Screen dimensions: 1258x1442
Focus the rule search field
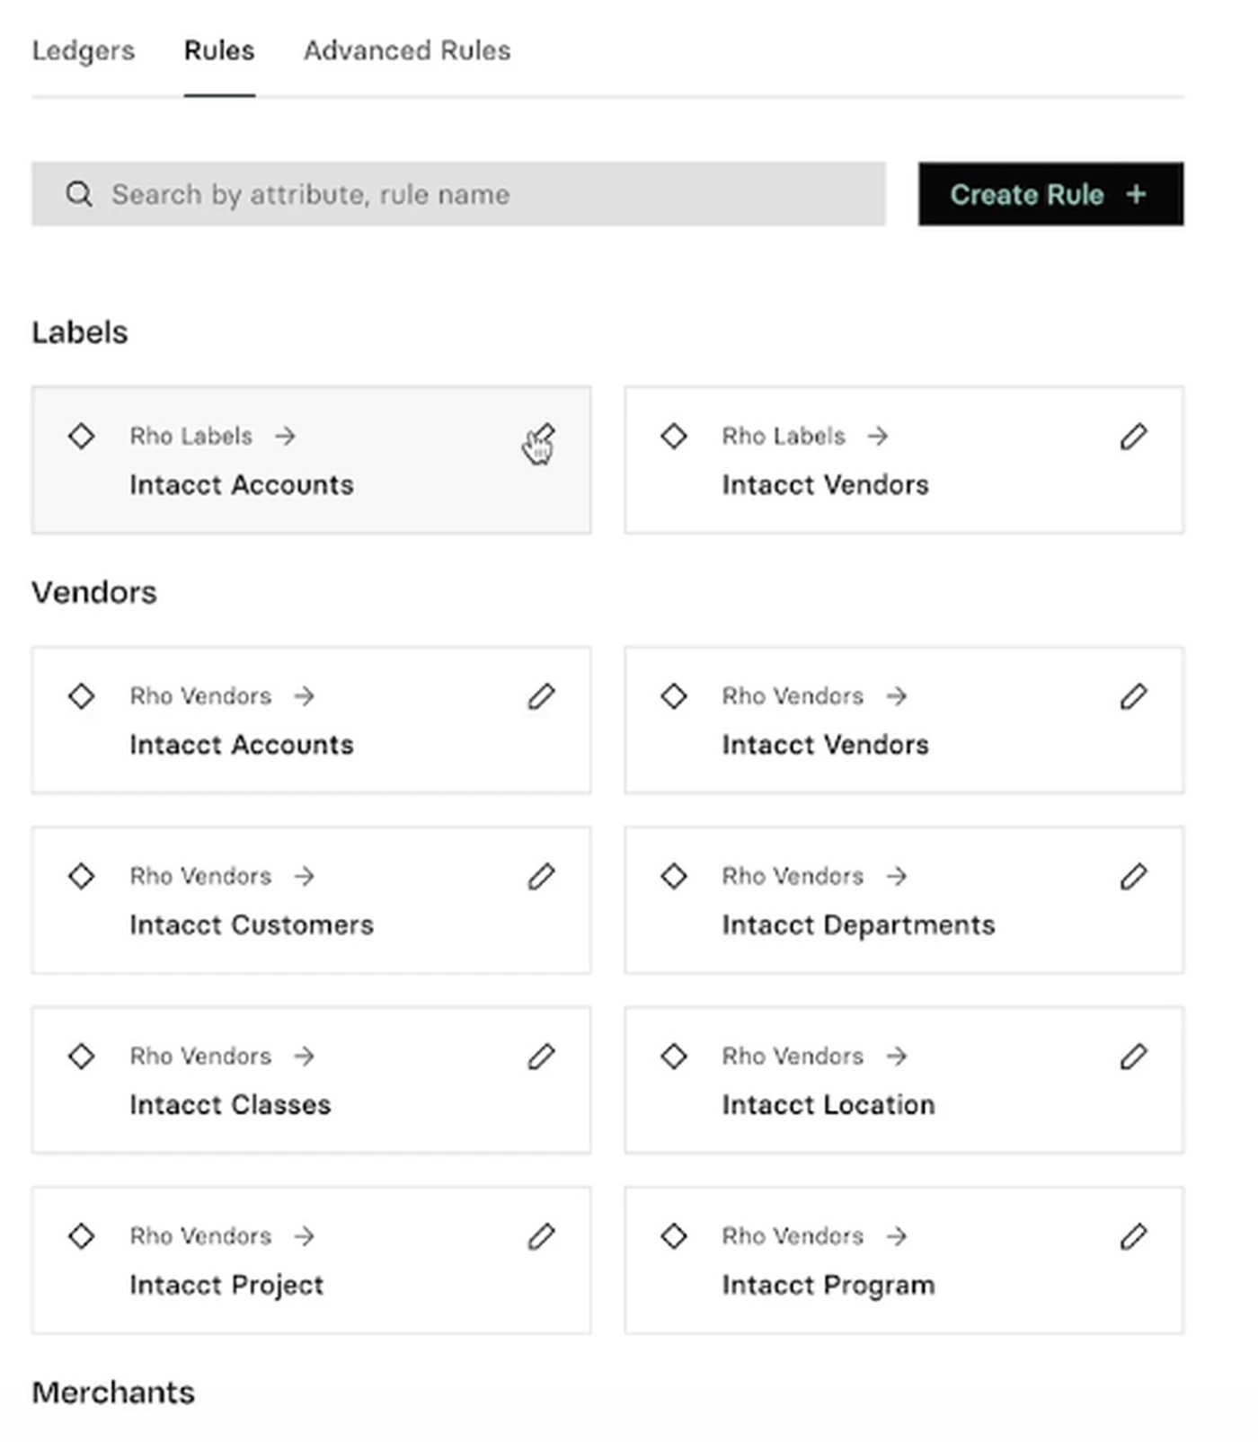point(458,194)
